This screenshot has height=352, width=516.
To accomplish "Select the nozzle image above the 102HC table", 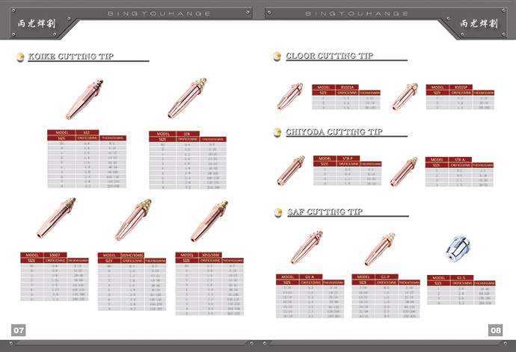I will [x=133, y=220].
